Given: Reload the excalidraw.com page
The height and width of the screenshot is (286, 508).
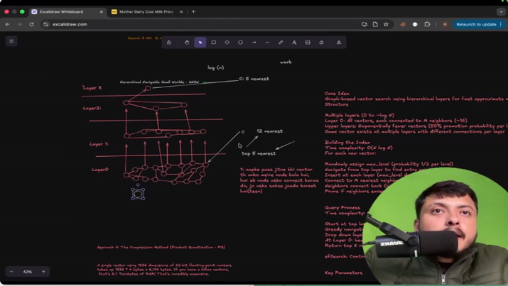Looking at the screenshot, I should click(31, 24).
